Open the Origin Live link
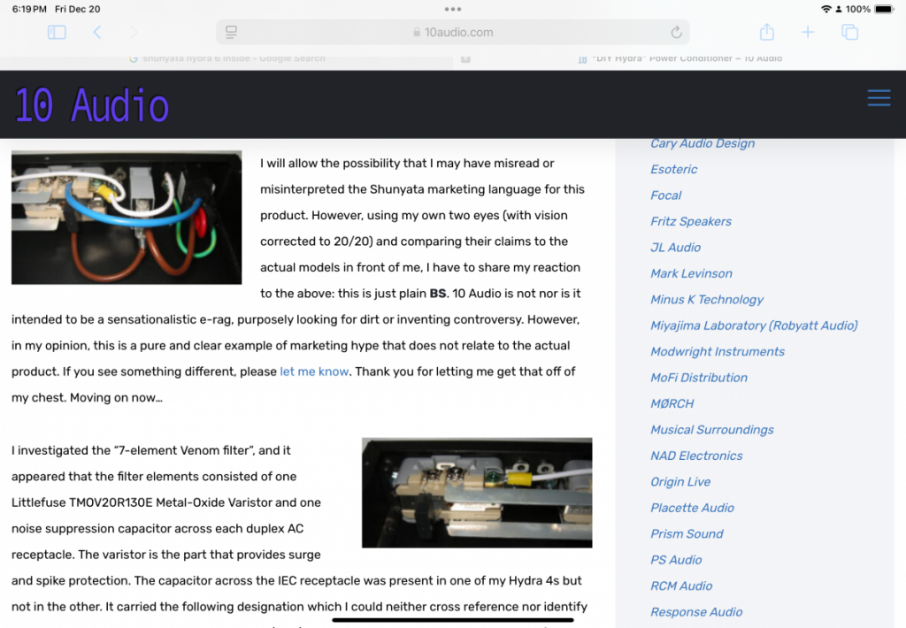 click(x=680, y=481)
